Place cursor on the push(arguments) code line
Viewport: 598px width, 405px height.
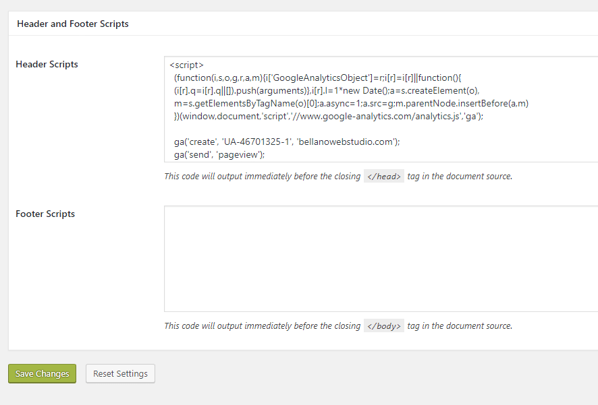click(327, 90)
